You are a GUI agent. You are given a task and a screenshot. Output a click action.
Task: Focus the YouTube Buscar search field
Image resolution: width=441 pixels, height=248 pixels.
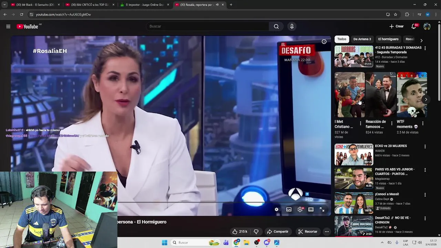click(207, 27)
